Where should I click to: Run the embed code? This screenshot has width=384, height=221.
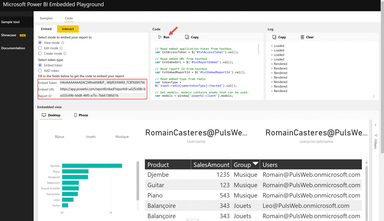click(x=164, y=37)
